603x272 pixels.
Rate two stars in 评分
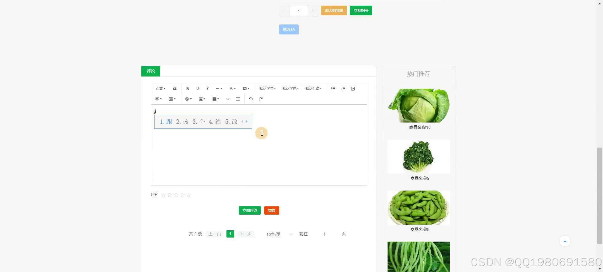(x=170, y=195)
